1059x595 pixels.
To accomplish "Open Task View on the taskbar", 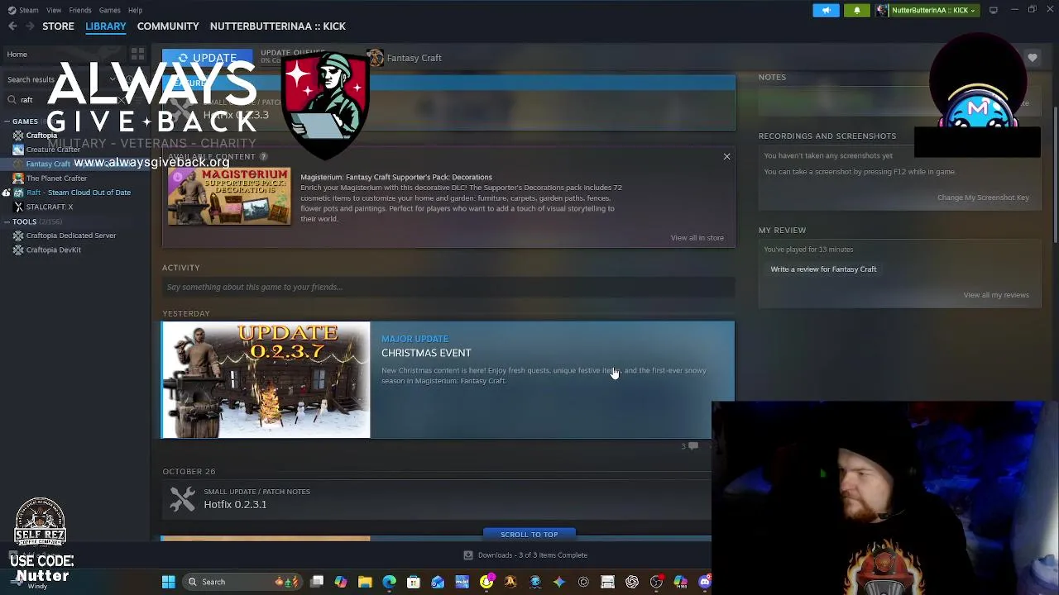I will (317, 582).
